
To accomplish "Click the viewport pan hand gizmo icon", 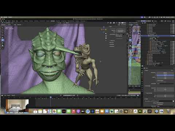I will click(106, 36).
